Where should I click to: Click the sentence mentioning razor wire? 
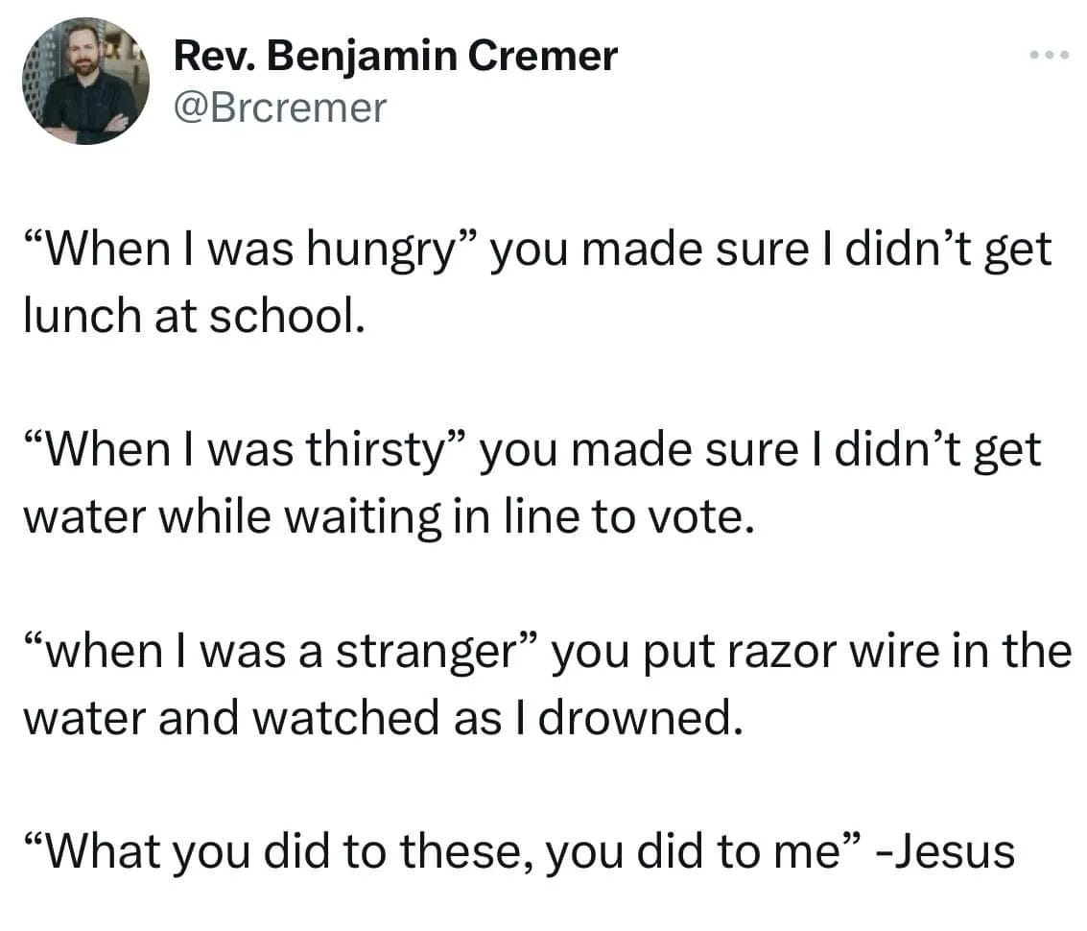(547, 650)
